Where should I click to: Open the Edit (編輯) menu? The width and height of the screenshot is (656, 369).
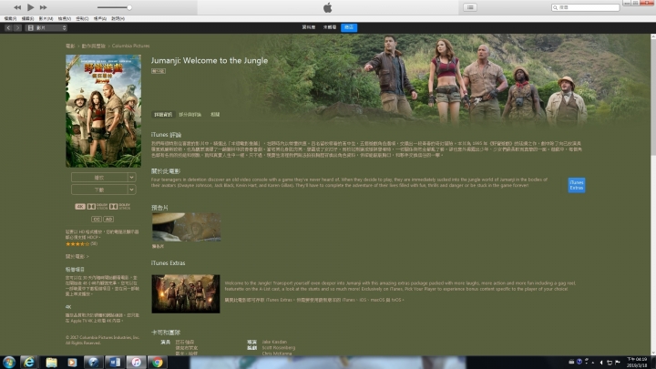tap(27, 18)
